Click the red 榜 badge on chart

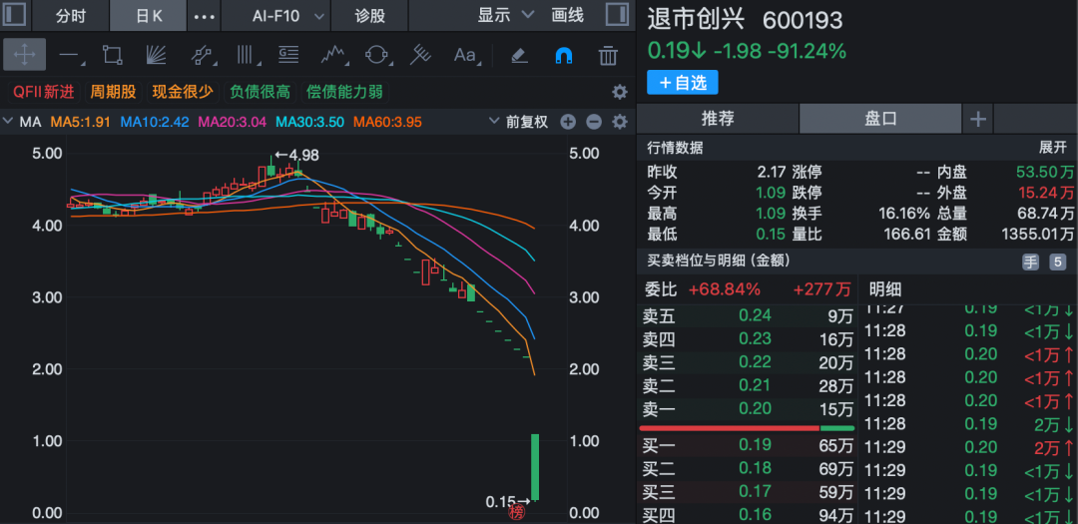pyautogui.click(x=516, y=513)
